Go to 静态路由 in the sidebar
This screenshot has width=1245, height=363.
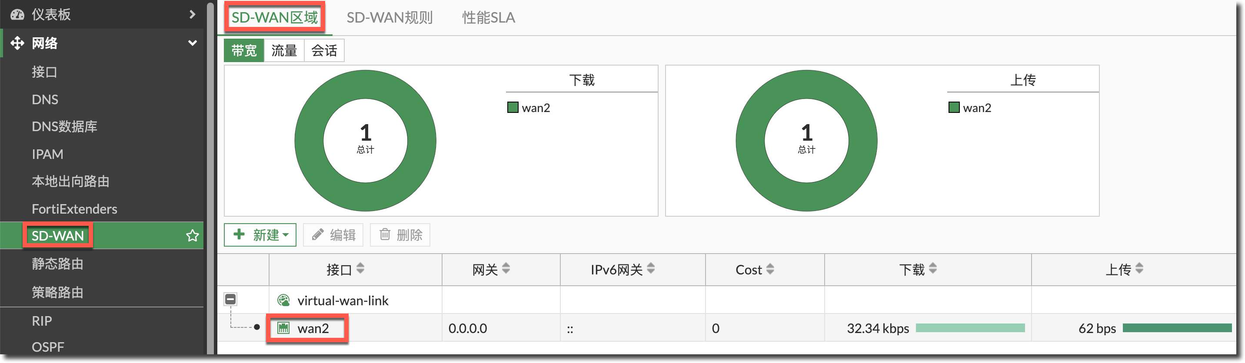(57, 264)
